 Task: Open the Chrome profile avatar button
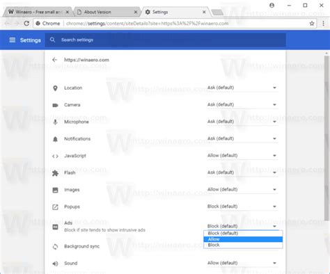[272, 6]
